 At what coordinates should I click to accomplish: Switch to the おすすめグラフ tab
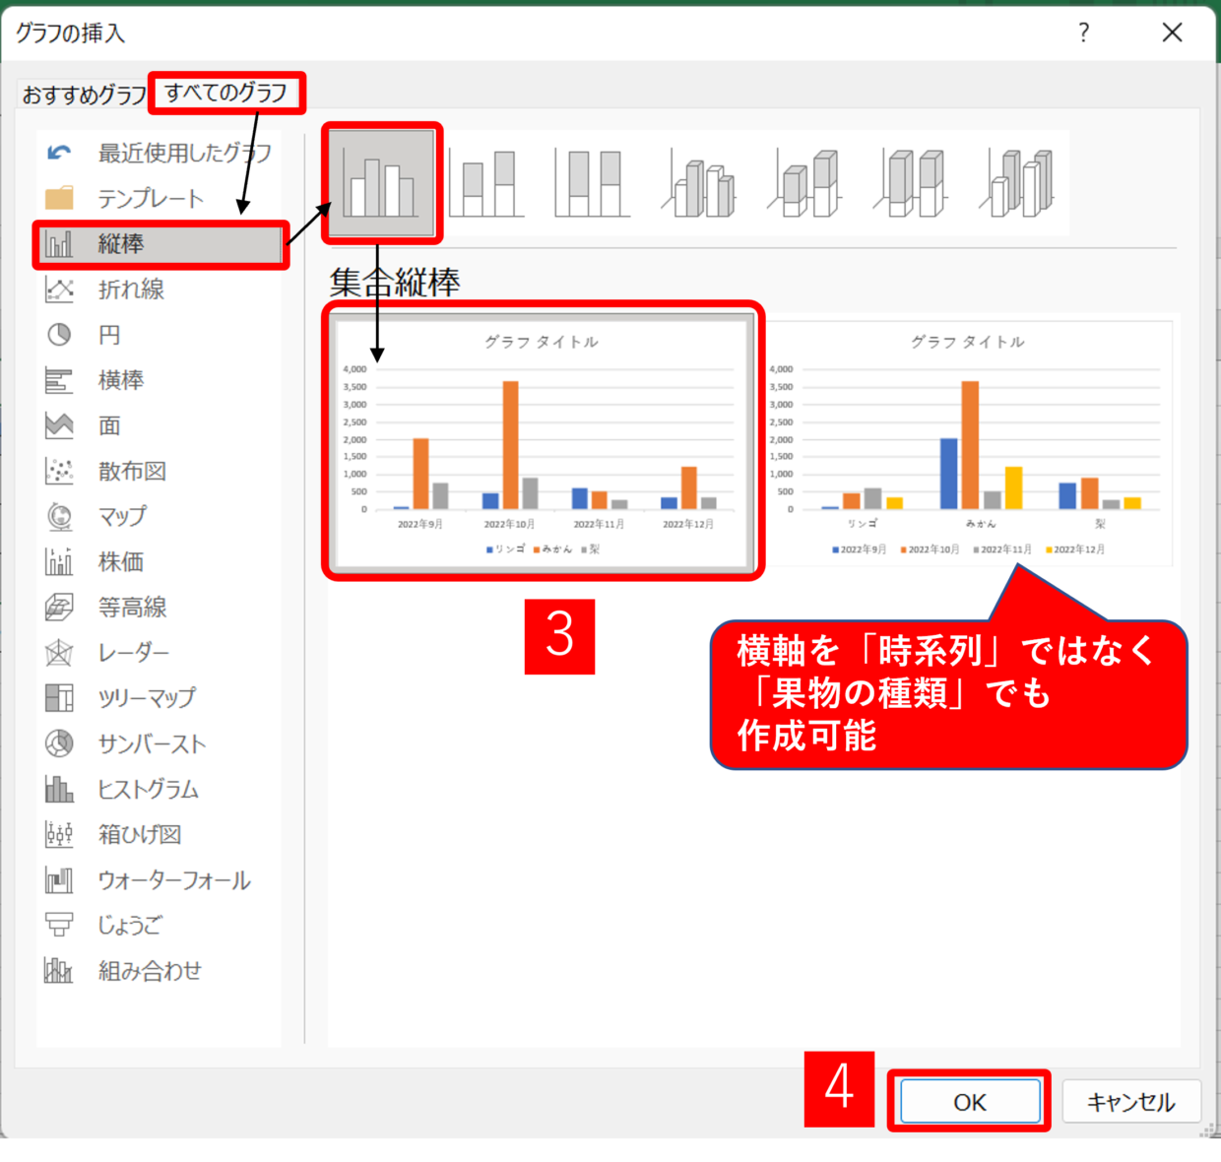coord(85,95)
